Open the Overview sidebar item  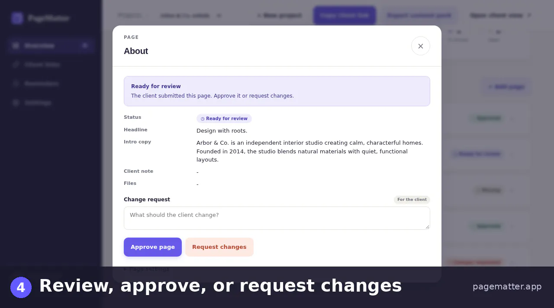(x=51, y=45)
